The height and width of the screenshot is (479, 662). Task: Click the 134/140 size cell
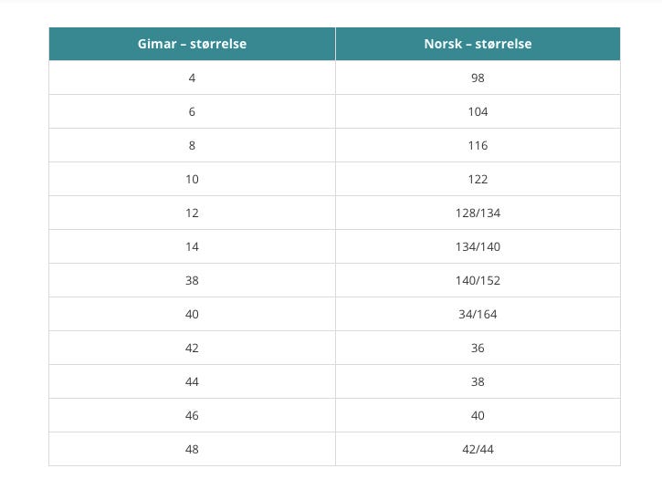(x=478, y=246)
